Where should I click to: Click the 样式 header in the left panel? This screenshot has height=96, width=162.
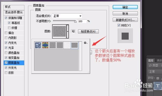(14, 7)
